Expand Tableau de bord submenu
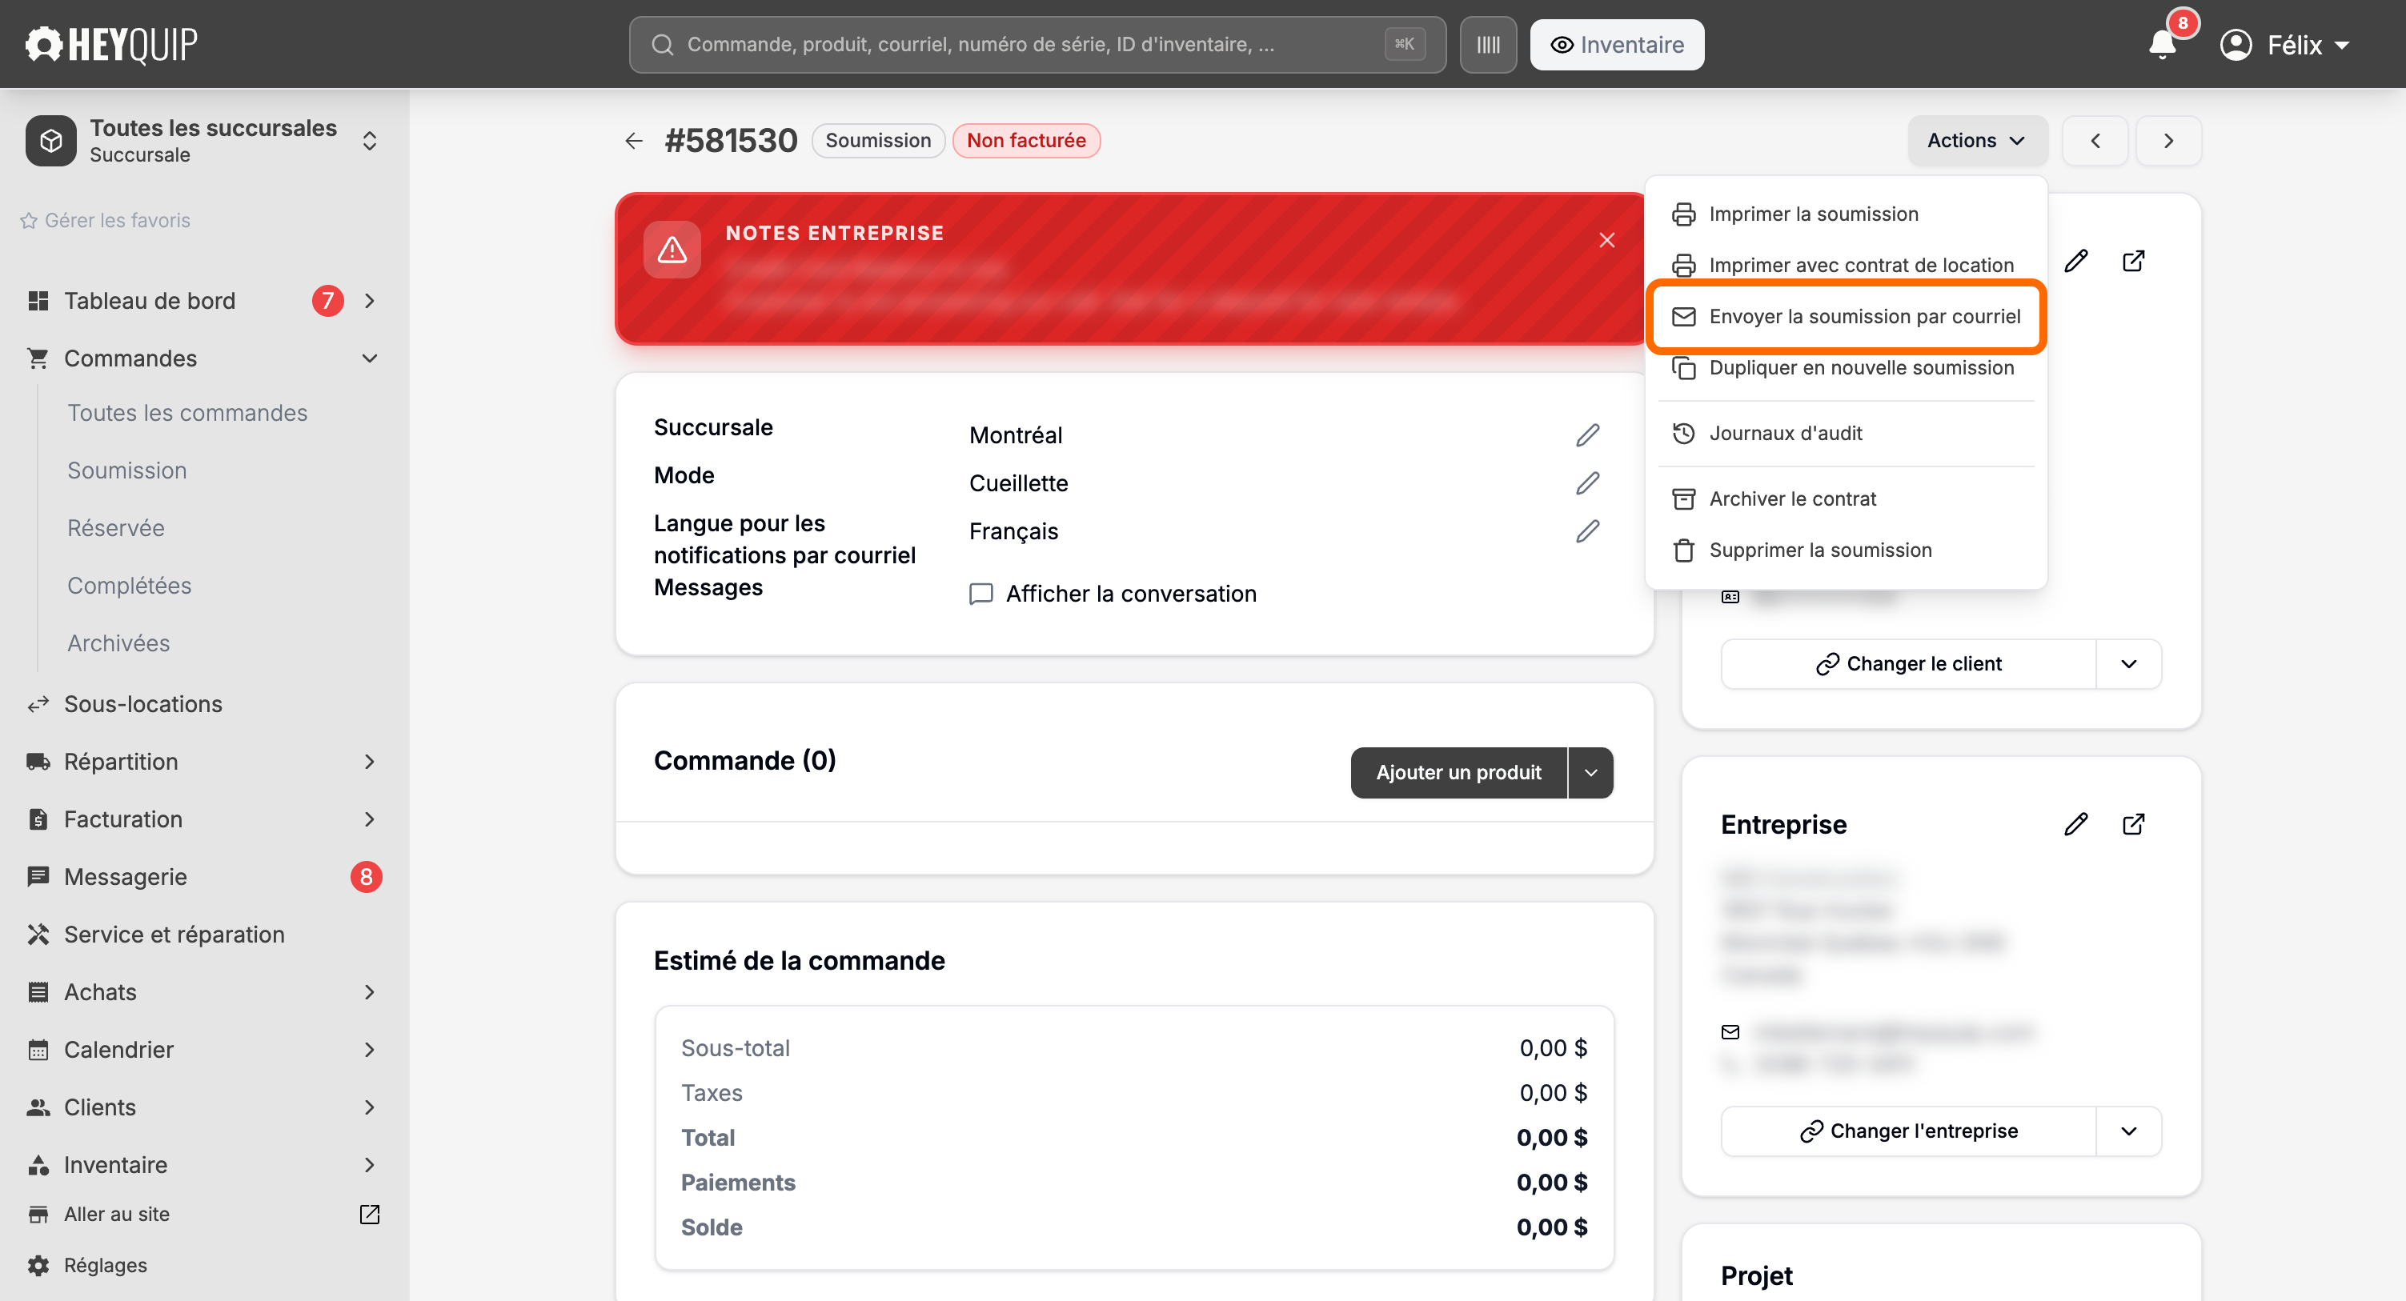 [369, 301]
